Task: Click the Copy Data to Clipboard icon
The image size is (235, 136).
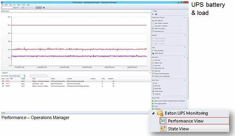Action: coord(153,26)
